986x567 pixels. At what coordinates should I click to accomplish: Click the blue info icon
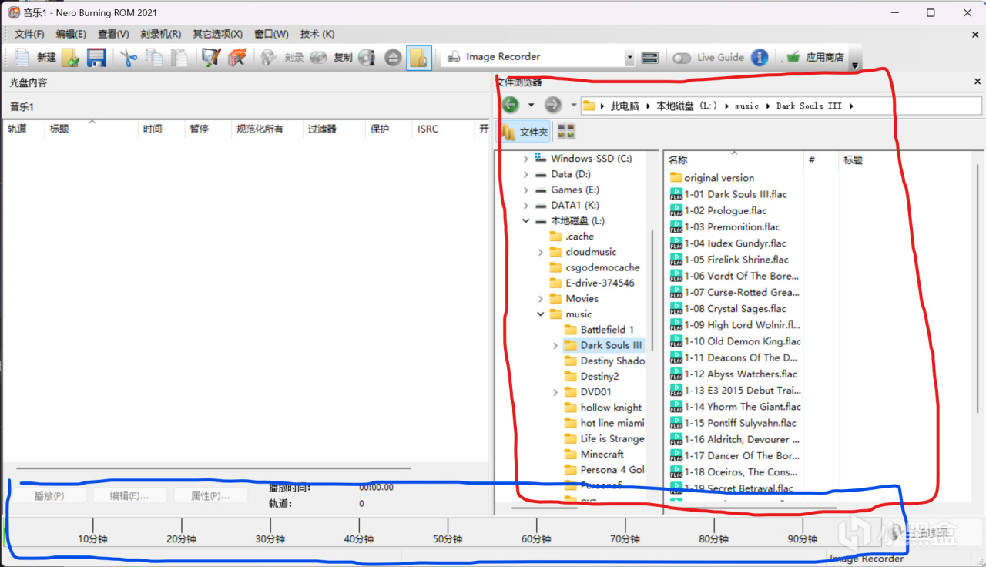point(760,57)
